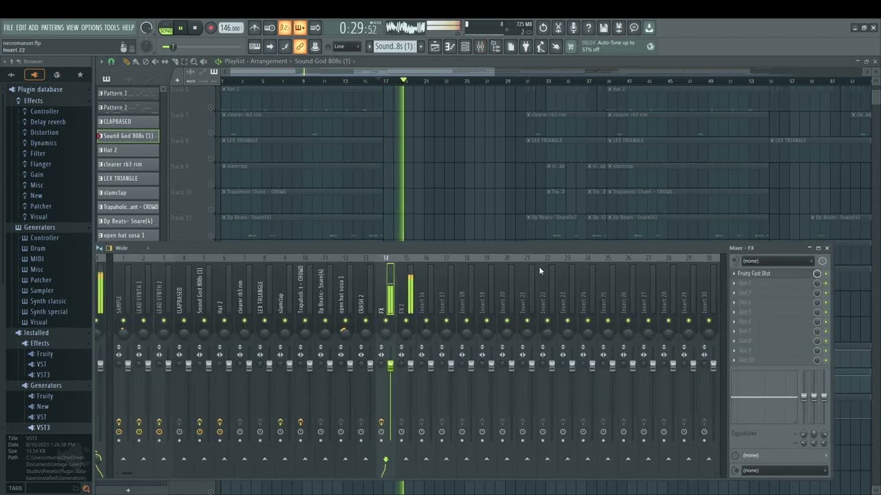Select the LEX TRIANGLE pattern in list
This screenshot has width=881, height=495.
click(128, 179)
